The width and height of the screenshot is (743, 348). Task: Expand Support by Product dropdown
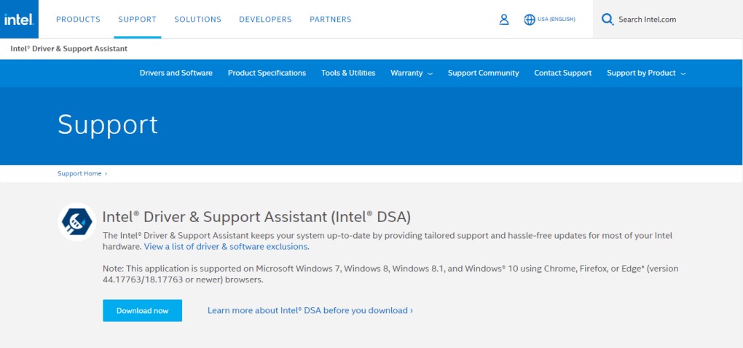pos(646,73)
